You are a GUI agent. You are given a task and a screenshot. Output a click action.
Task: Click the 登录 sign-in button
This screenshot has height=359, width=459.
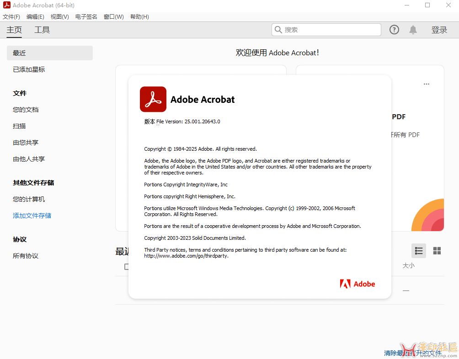439,30
